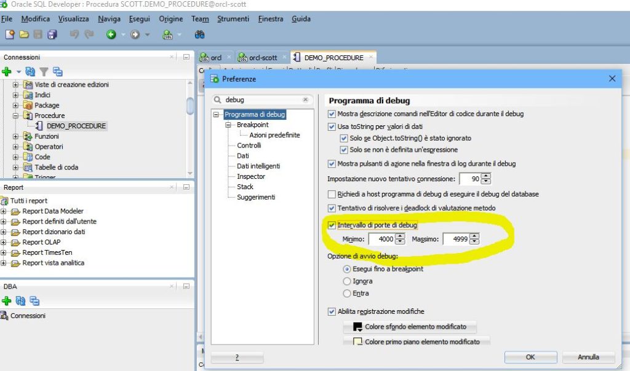This screenshot has height=371, width=630.
Task: Click the filter icon in Connessioni panel
Action: (x=44, y=72)
